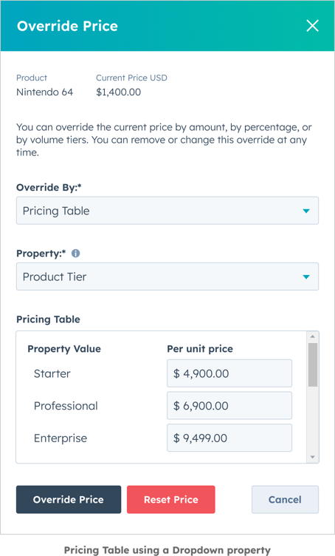This screenshot has height=556, width=335.
Task: Click the Starter property value label
Action: 52,373
